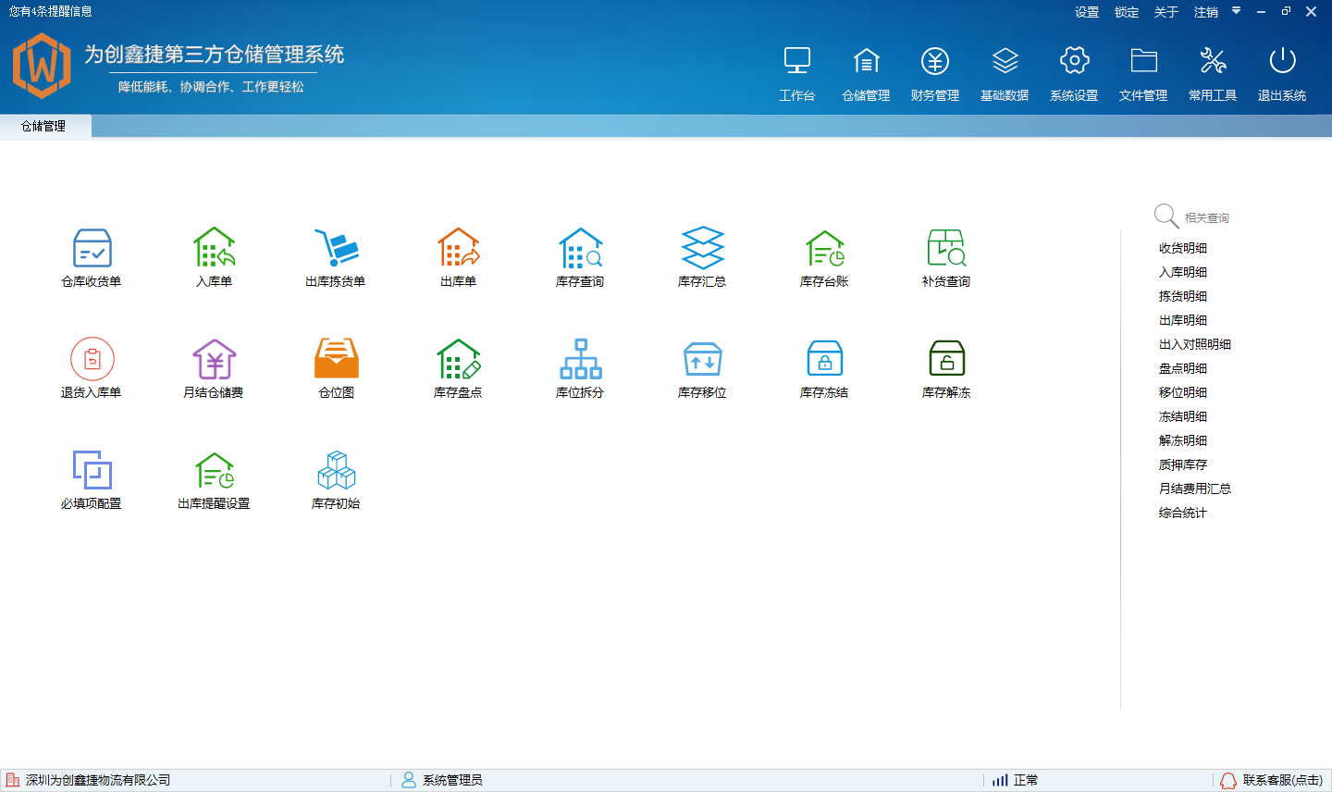This screenshot has width=1332, height=792.
Task: Open the 库位拆分 split icon
Action: [581, 359]
